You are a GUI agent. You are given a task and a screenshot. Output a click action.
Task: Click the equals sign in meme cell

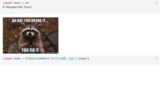coord(23,58)
